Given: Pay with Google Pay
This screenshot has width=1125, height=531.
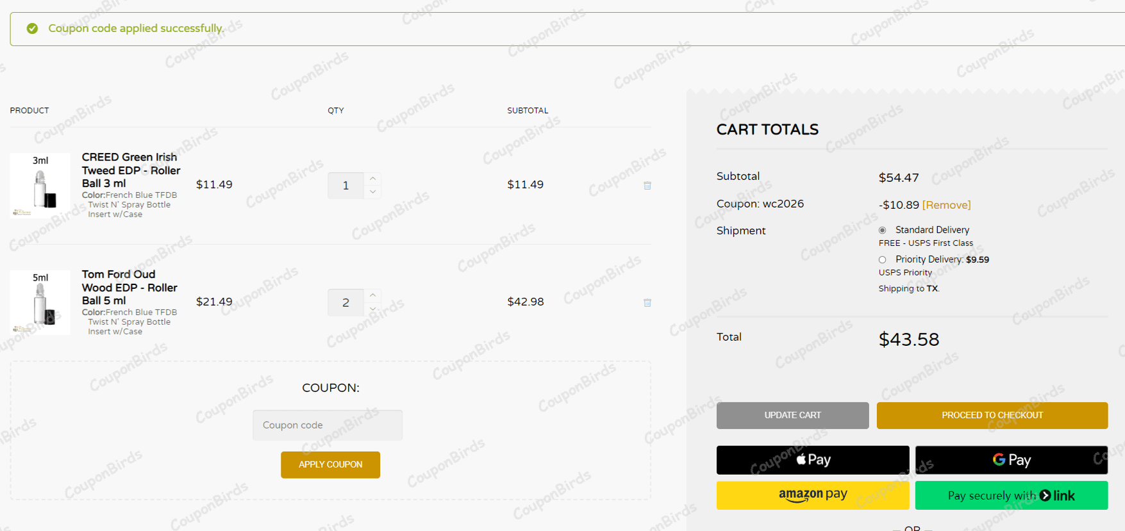Looking at the screenshot, I should tap(1012, 460).
